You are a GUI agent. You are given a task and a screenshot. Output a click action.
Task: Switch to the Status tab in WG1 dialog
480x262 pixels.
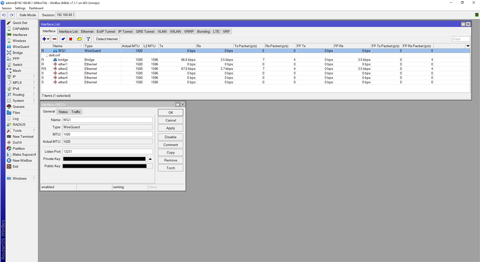pos(63,112)
